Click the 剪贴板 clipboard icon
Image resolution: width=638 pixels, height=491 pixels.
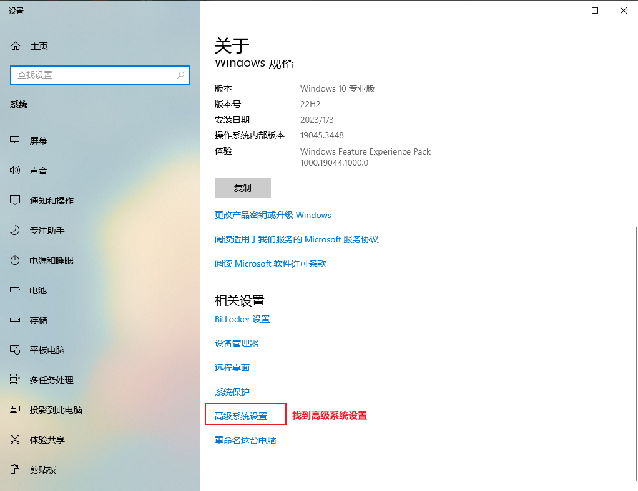(14, 469)
